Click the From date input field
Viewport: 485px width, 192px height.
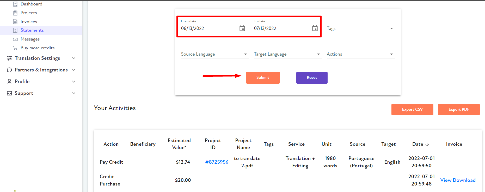coord(208,28)
